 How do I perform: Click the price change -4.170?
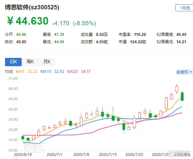point(61,23)
